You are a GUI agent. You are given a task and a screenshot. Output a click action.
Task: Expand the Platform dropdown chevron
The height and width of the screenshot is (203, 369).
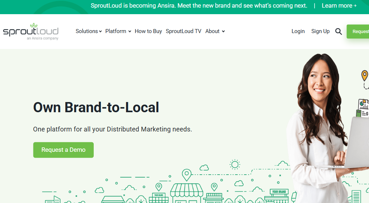(x=130, y=31)
